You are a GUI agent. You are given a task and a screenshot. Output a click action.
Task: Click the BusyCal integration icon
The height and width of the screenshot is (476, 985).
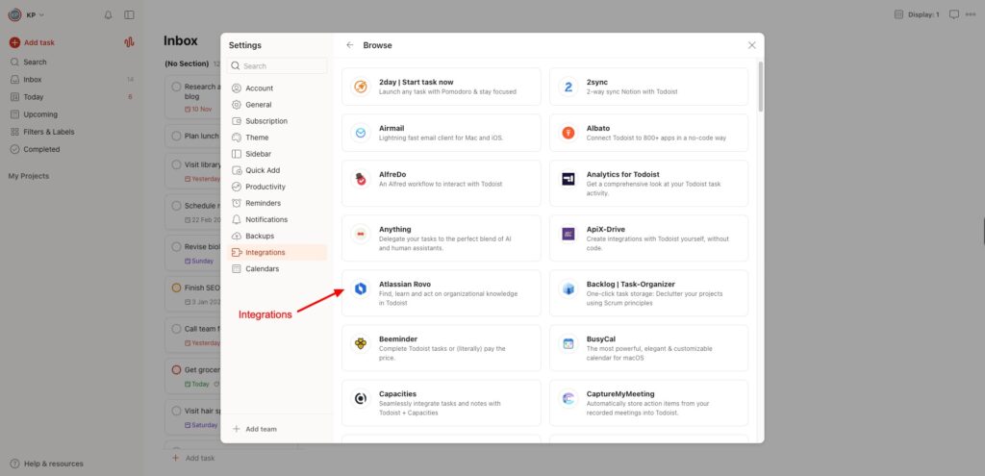click(568, 343)
